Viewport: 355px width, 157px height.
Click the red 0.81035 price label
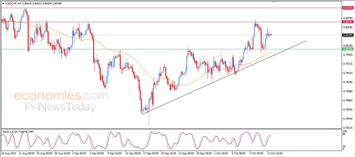[x=348, y=8]
